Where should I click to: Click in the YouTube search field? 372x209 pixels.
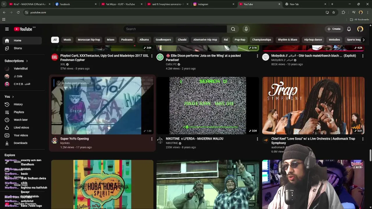175,29
